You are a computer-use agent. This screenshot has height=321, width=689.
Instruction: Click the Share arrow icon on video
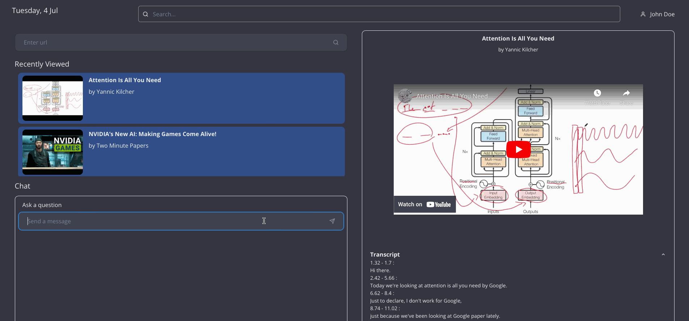626,93
